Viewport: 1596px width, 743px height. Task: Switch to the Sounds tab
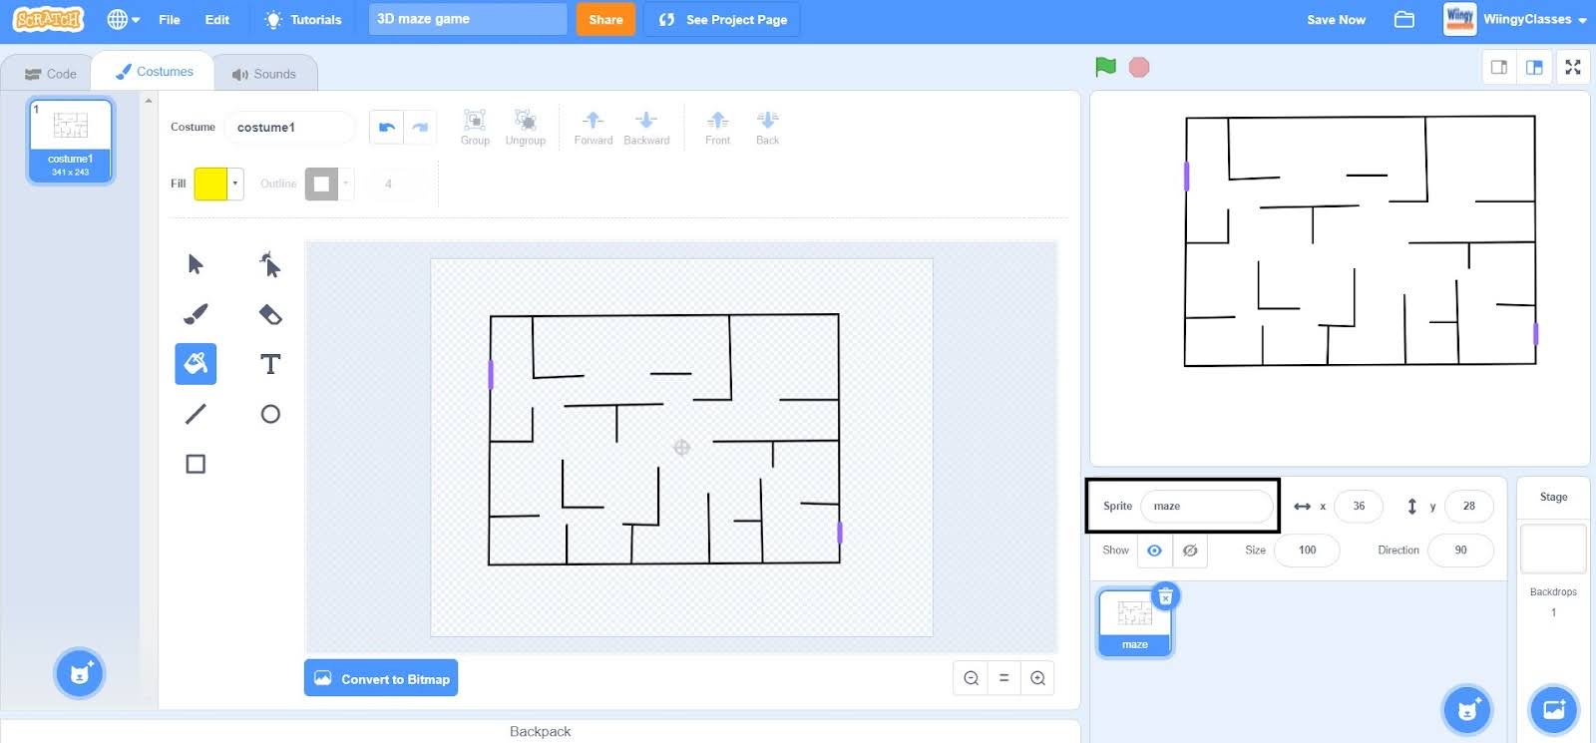click(264, 74)
